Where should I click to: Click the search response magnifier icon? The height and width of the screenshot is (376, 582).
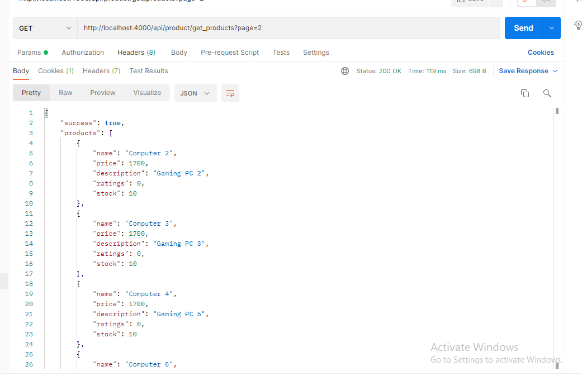coord(547,93)
